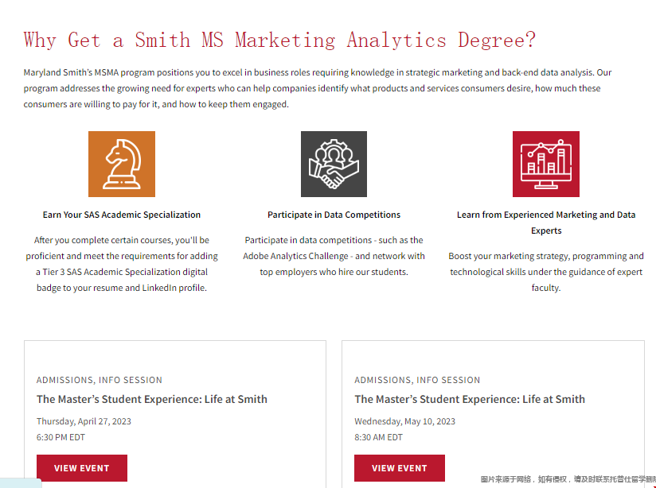The width and height of the screenshot is (656, 488).
Task: Click the red analytics chart monitor icon
Action: point(545,164)
